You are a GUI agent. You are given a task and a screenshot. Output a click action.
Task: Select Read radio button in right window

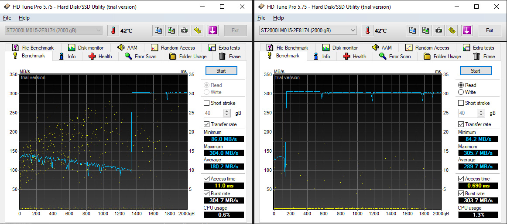461,85
